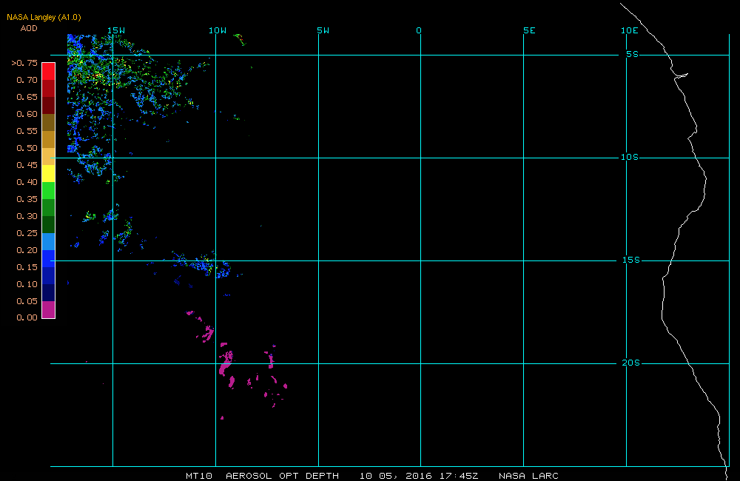Click the '15W' longitude label
Viewport: 740px width, 481px height.
click(116, 30)
